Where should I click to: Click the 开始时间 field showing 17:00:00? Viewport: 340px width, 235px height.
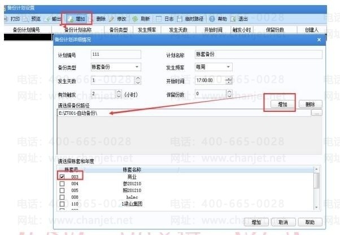click(211, 80)
